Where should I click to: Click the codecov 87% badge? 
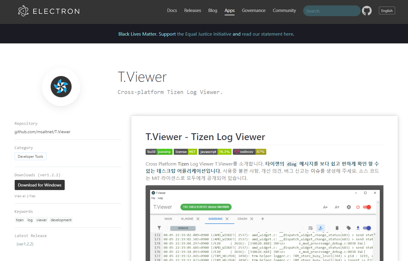(250, 152)
